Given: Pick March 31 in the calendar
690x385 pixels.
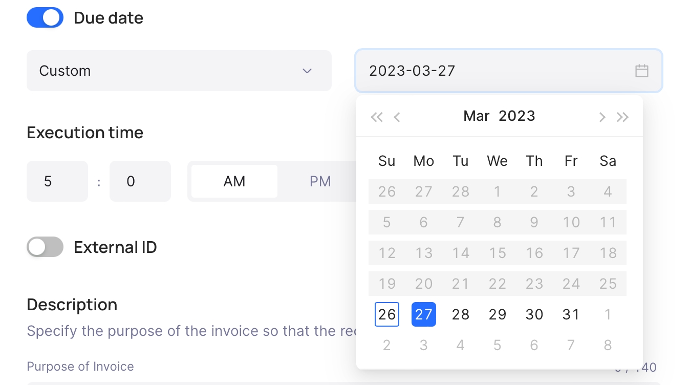Looking at the screenshot, I should coord(571,314).
